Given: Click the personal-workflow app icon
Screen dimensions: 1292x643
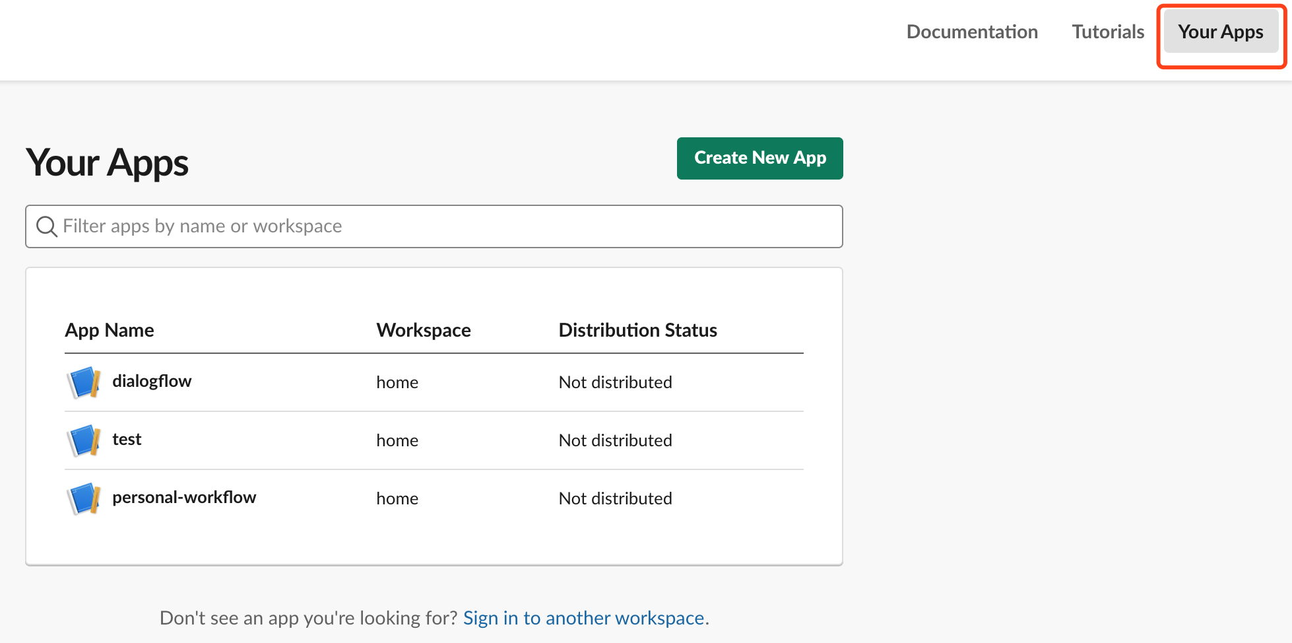Looking at the screenshot, I should (84, 498).
